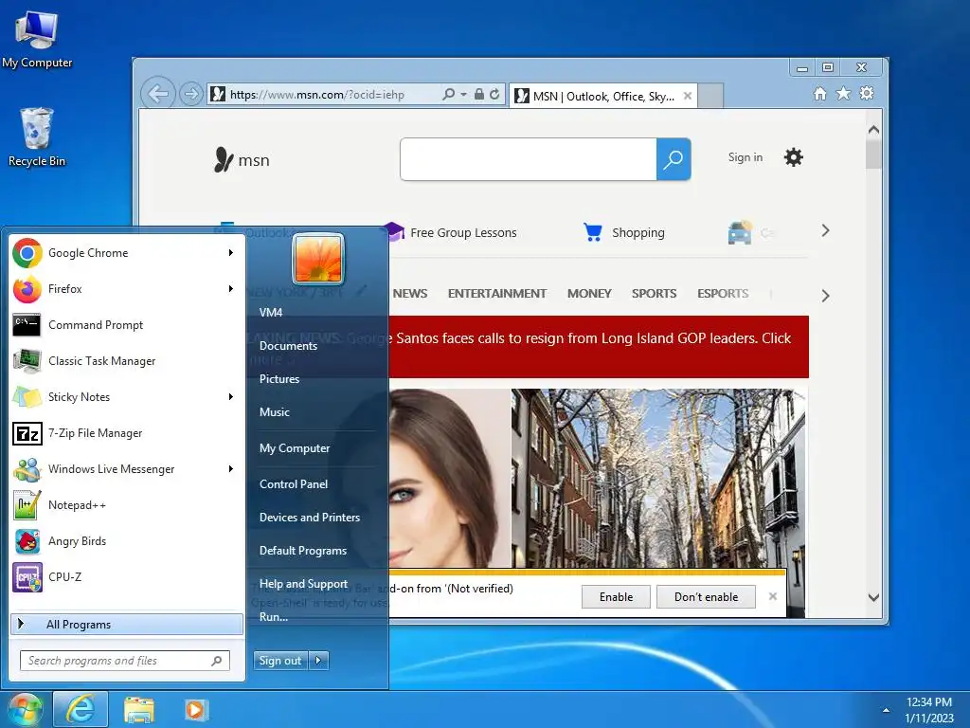Open the ENTERTAINMENT news category
The width and height of the screenshot is (970, 728).
[x=496, y=294]
